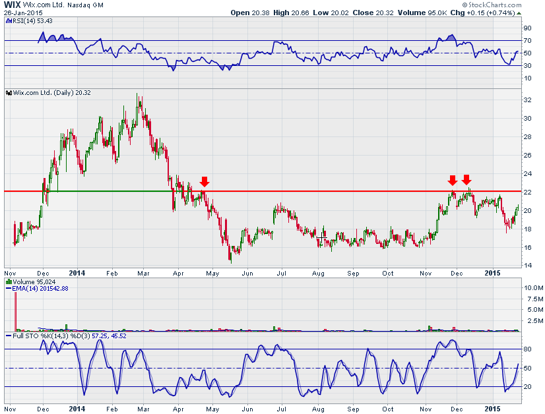The height and width of the screenshot is (414, 545).
Task: Click the candlestick legend icon beside Wix.com Ltd. (Daily)
Action: [9, 93]
